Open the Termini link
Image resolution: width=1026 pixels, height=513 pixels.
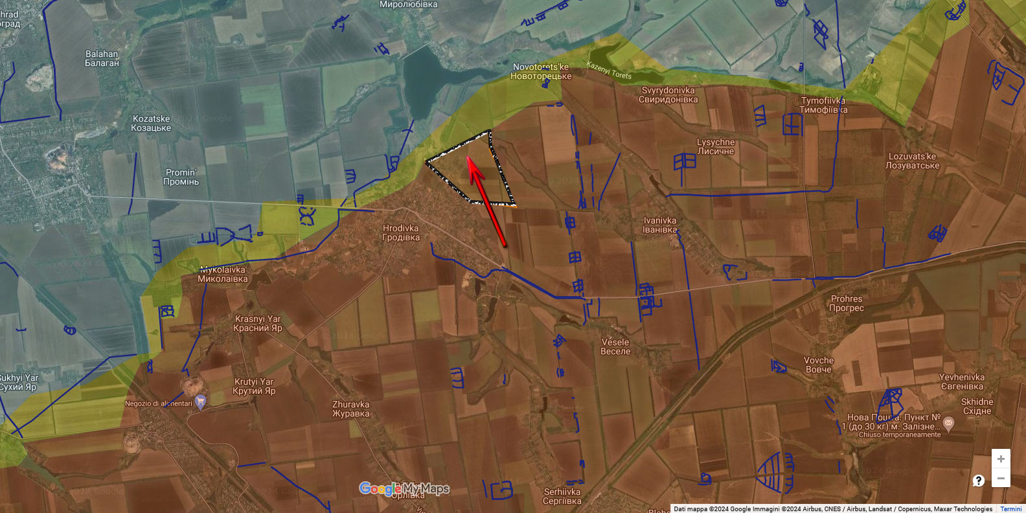[x=1010, y=509]
